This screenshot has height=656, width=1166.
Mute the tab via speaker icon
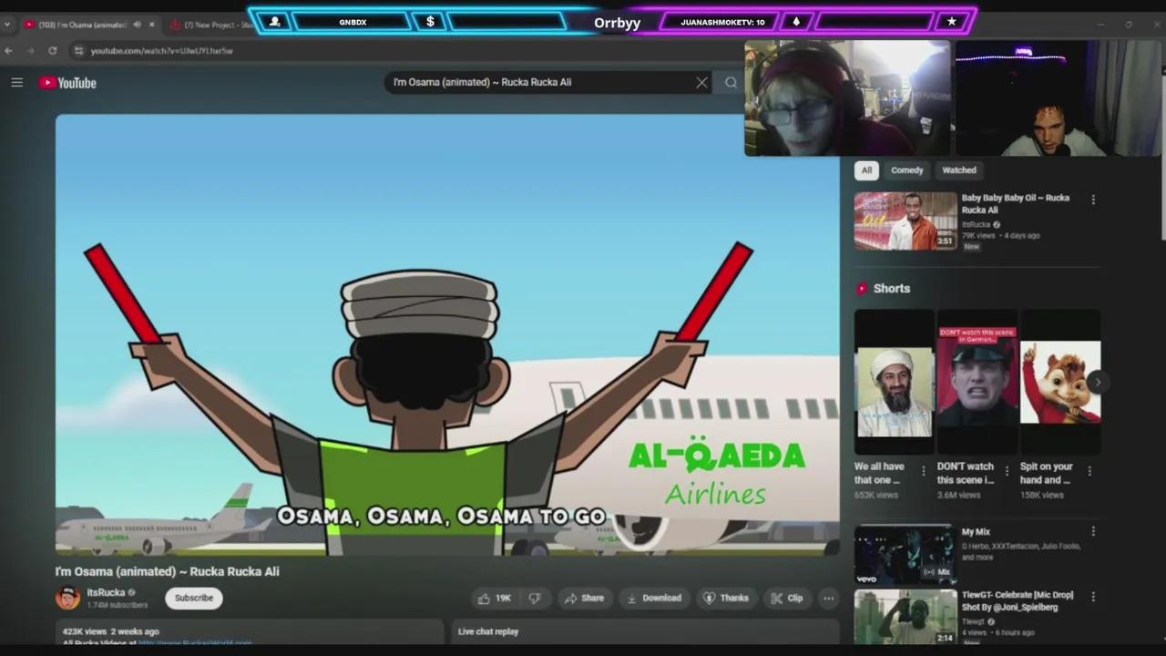(137, 25)
